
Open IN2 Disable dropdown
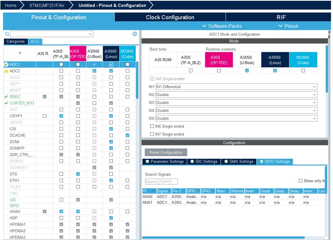[236, 94]
